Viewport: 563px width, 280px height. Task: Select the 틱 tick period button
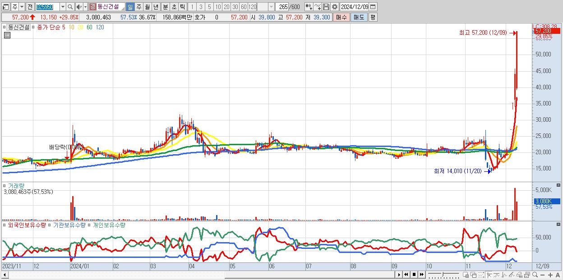click(x=182, y=7)
